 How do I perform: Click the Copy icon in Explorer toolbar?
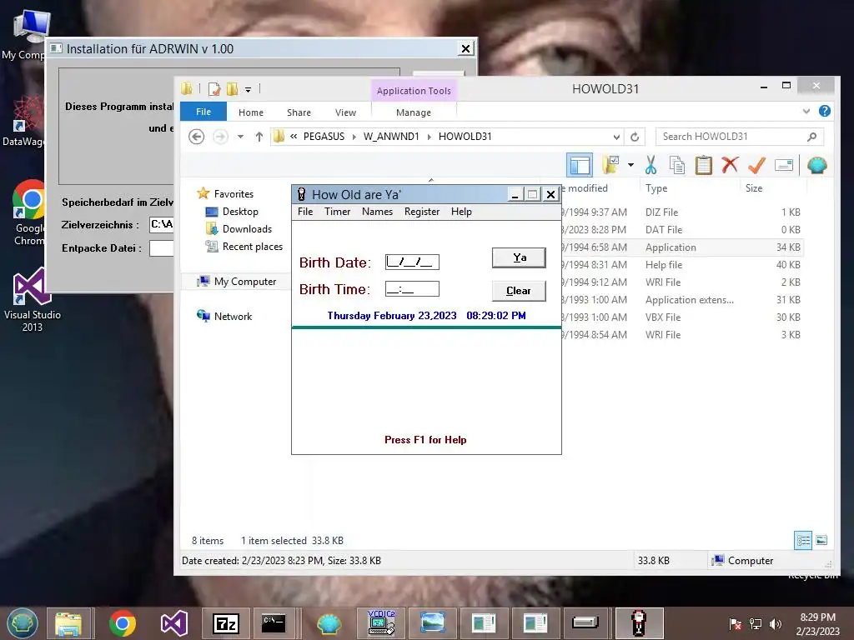677,165
